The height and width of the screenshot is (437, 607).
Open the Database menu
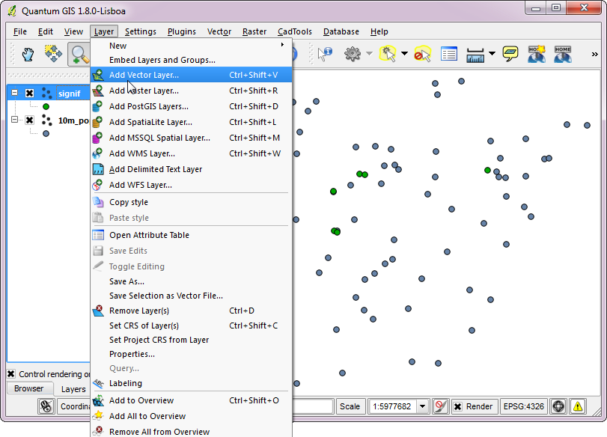click(341, 31)
